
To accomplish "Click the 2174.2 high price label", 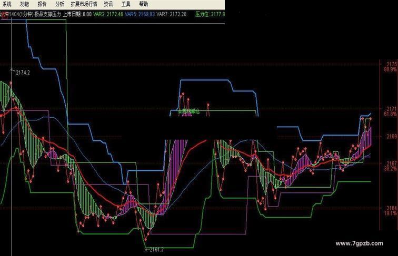I will click(23, 73).
